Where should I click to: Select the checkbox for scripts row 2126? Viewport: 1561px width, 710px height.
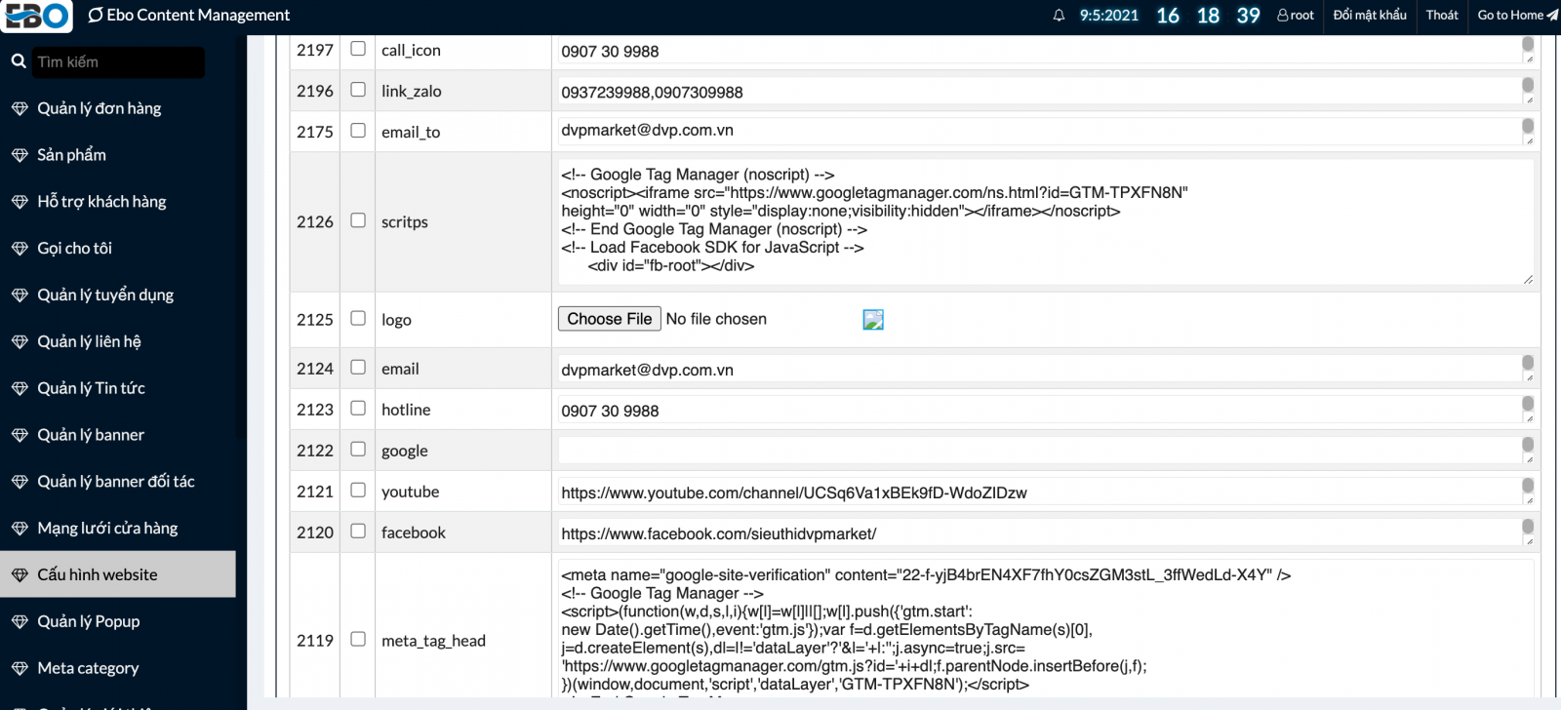pyautogui.click(x=358, y=220)
